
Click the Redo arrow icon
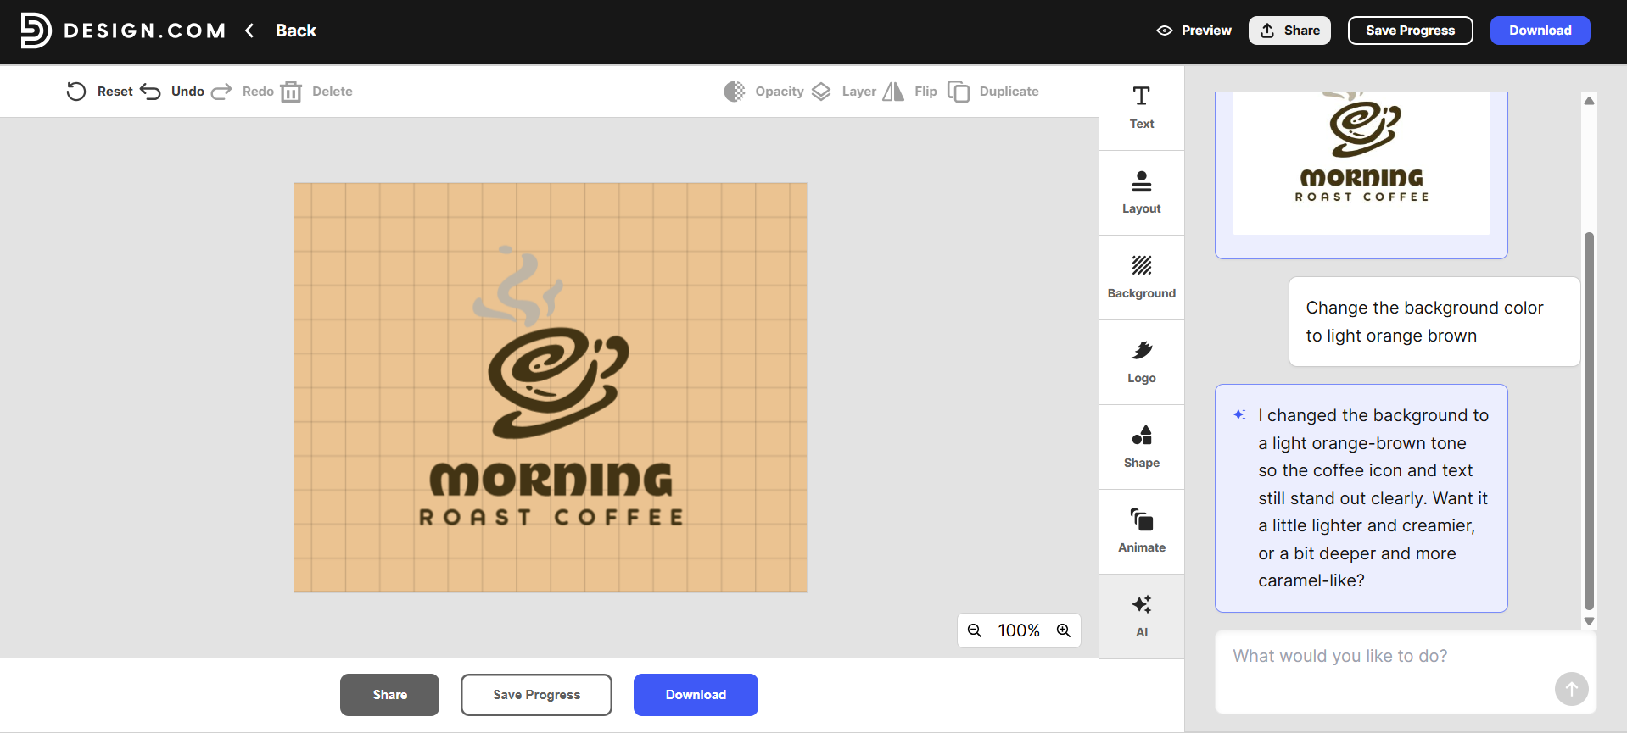[221, 92]
